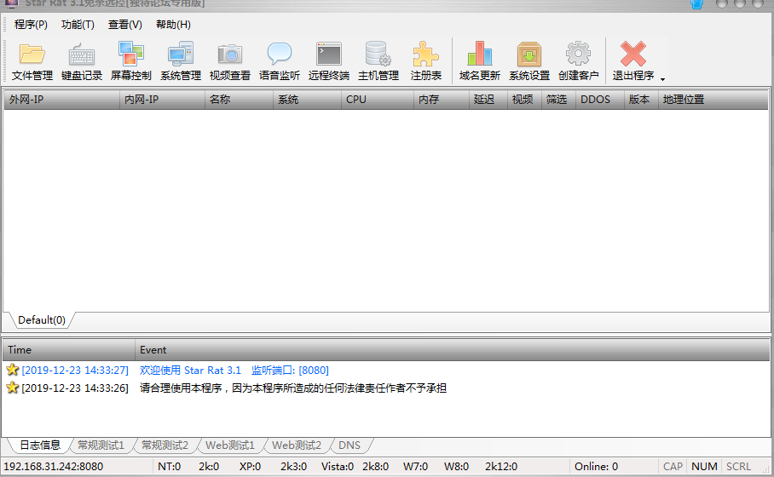This screenshot has height=477, width=774.
Task: Click the Vista:0 status counter
Action: [338, 467]
